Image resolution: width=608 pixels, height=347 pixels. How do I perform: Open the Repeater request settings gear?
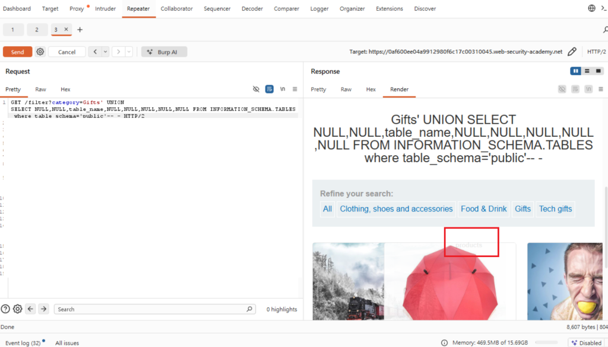[x=40, y=52]
